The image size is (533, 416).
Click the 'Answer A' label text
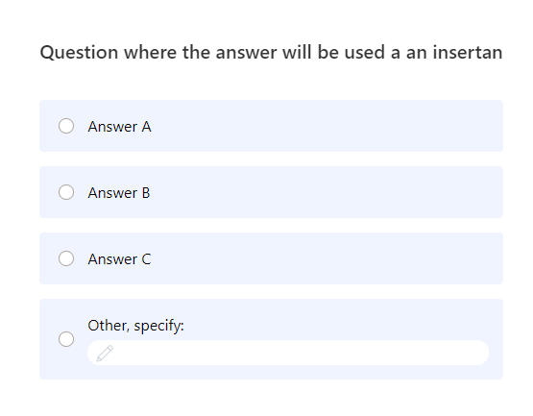119,127
